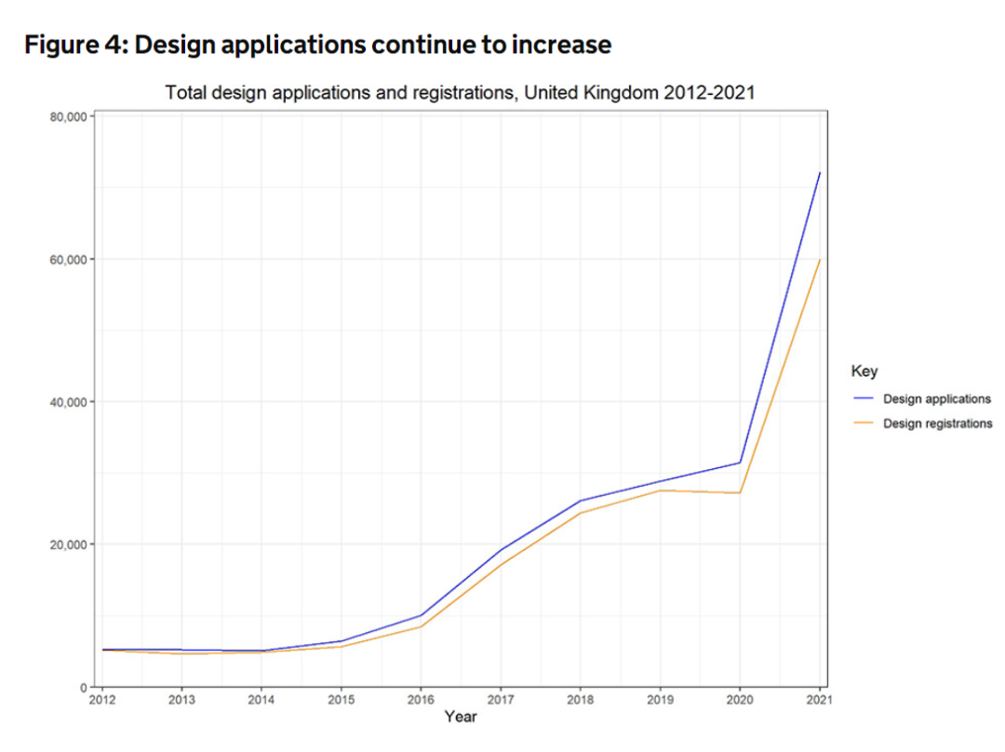Select the 2021 x-axis tick label

819,699
